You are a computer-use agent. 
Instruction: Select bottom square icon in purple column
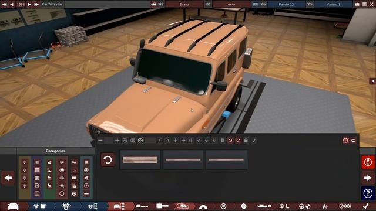click(x=37, y=193)
